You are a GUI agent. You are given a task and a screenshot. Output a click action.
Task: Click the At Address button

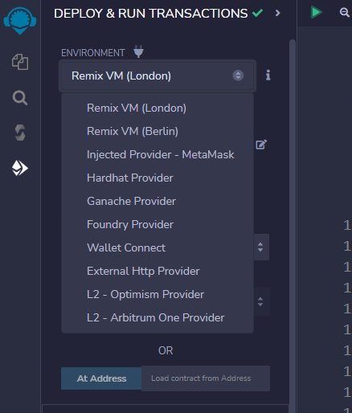(x=101, y=378)
